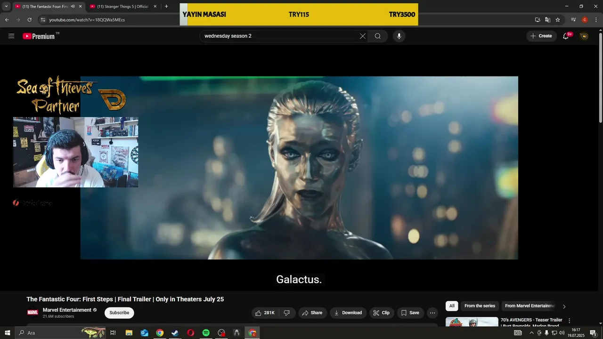Open Windows notification center

[x=594, y=333]
